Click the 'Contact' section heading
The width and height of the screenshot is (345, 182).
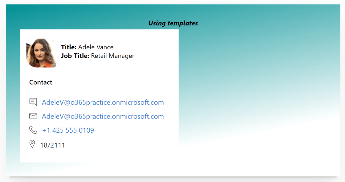pos(41,82)
